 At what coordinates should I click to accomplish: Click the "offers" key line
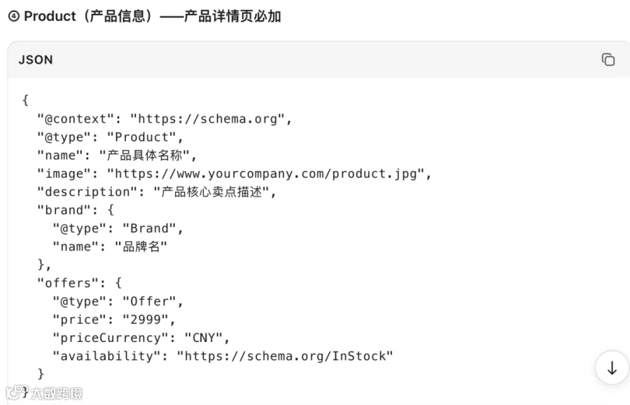click(x=80, y=283)
